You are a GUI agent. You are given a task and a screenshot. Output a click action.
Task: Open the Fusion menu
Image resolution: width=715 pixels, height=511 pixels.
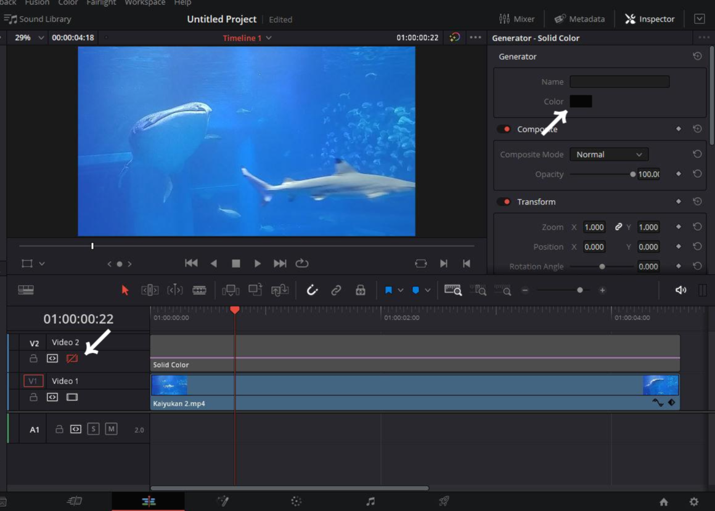pyautogui.click(x=38, y=2)
